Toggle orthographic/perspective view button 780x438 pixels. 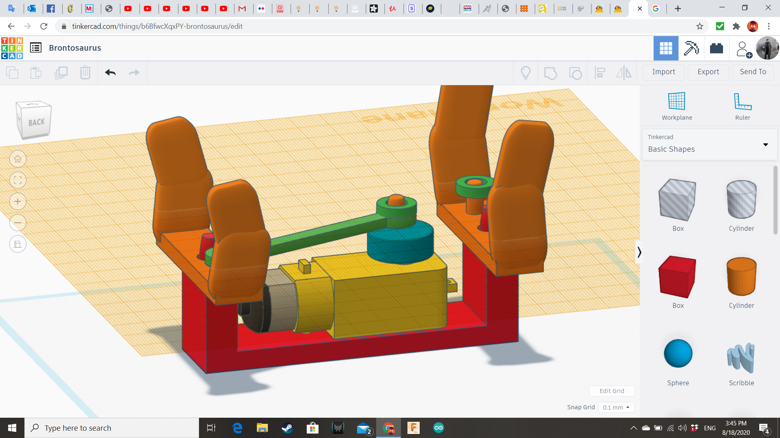coord(18,244)
